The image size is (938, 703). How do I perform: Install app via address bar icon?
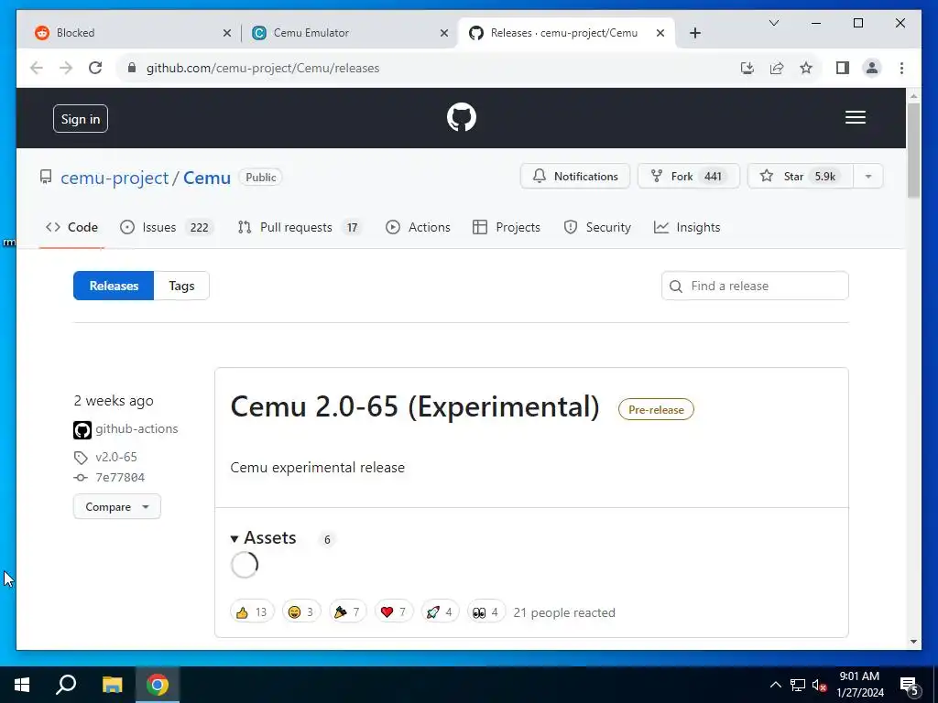[x=747, y=68]
